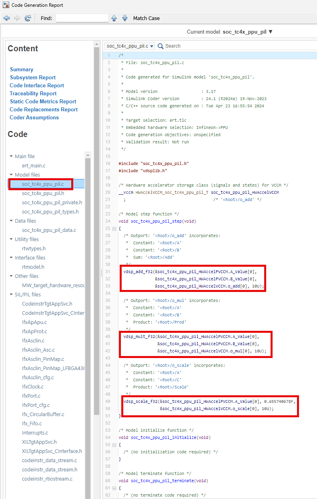Open the Static Code Metrics Report
The width and height of the screenshot is (317, 499).
pos(43,101)
